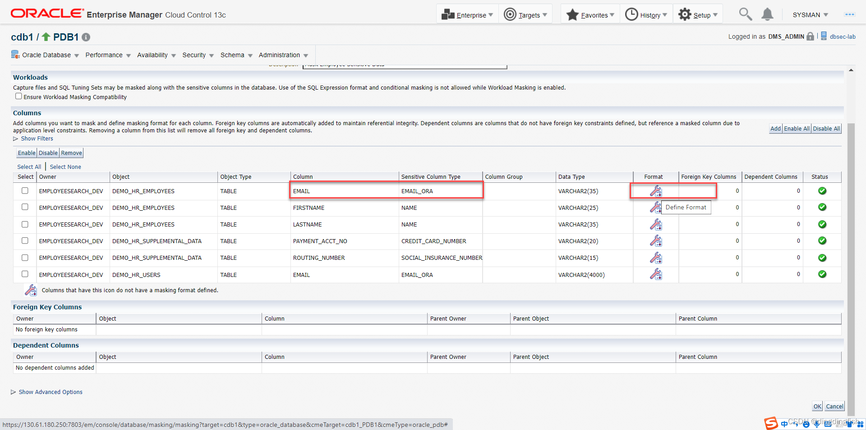Click the Enterprise buildings icon

448,14
